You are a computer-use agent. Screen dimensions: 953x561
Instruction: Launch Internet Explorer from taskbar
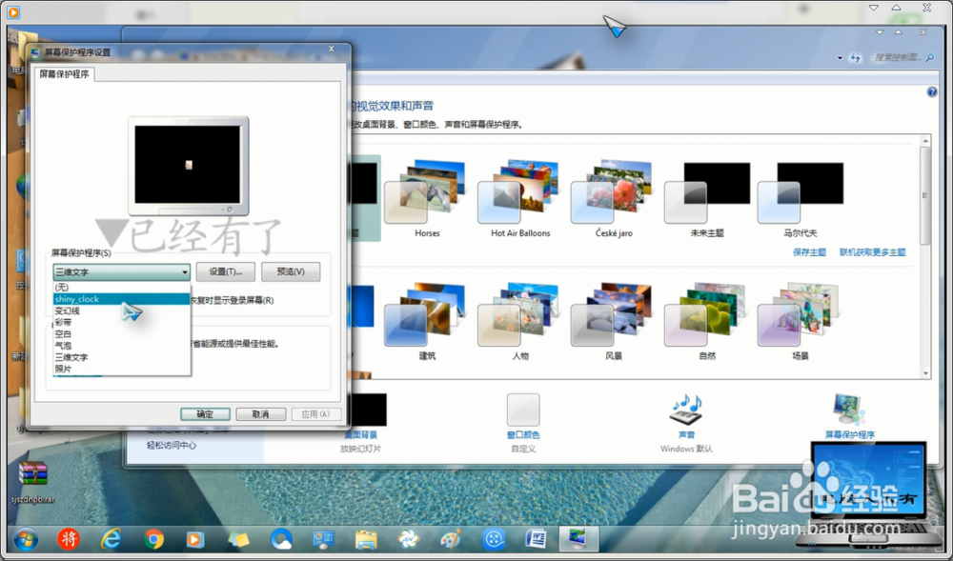pos(111,538)
